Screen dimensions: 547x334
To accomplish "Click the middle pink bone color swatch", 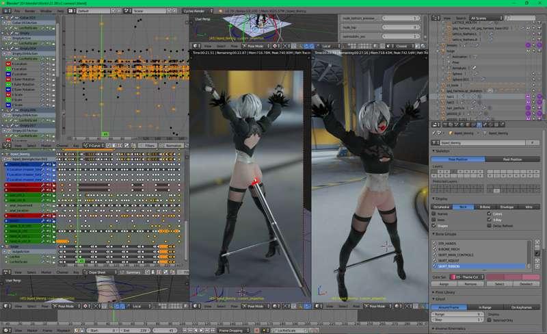I will tap(513, 277).
